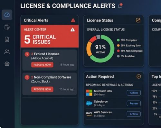Click the chart icon in License Status header

[138, 20]
